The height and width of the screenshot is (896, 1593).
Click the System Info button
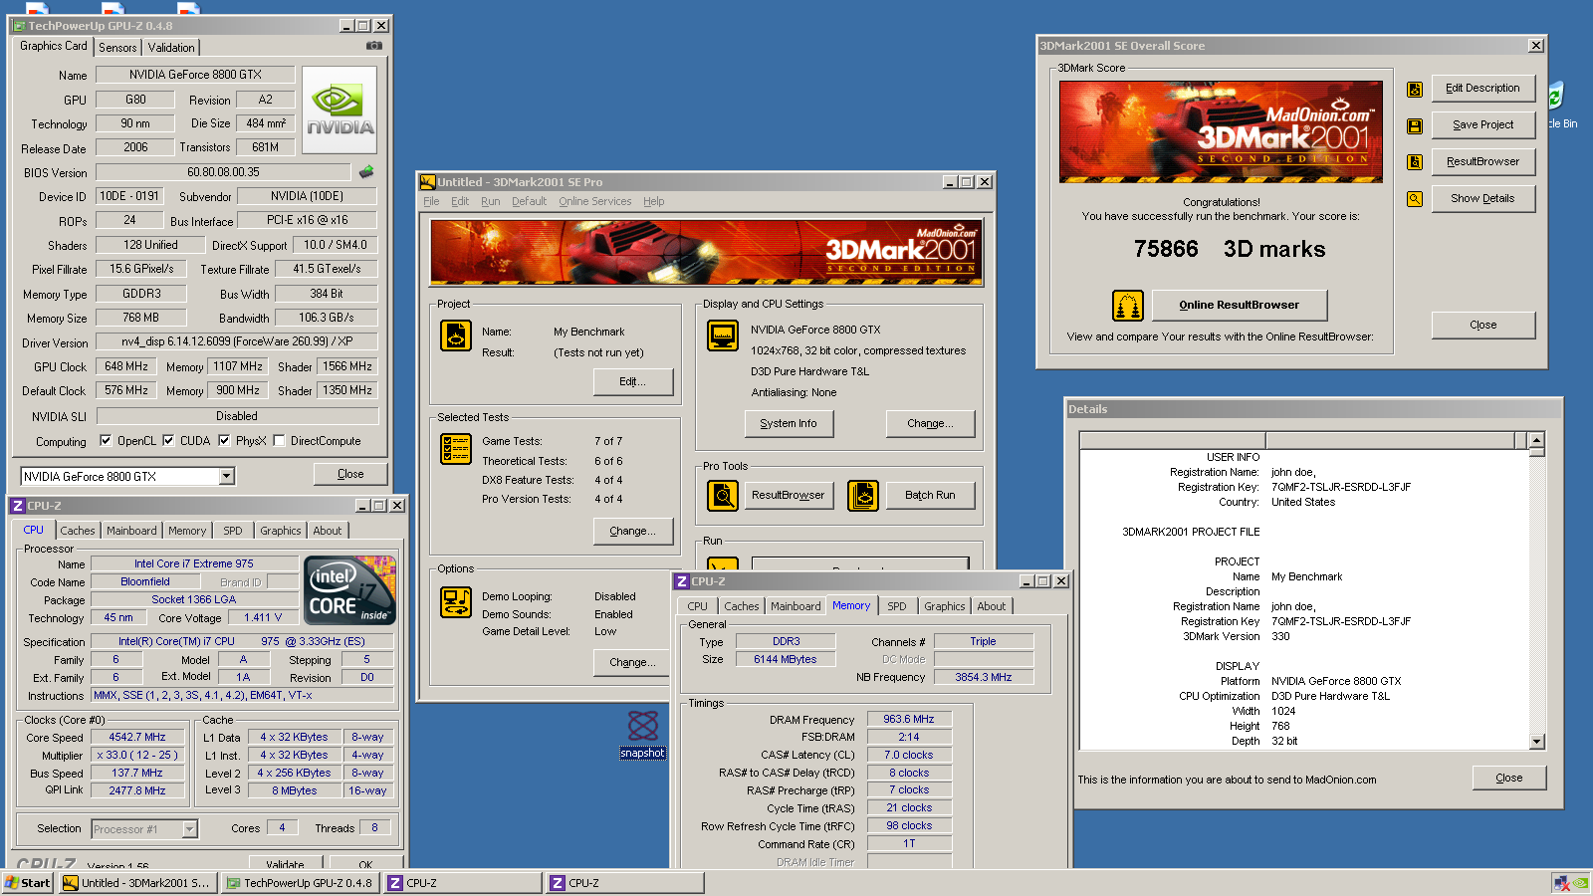pyautogui.click(x=789, y=423)
